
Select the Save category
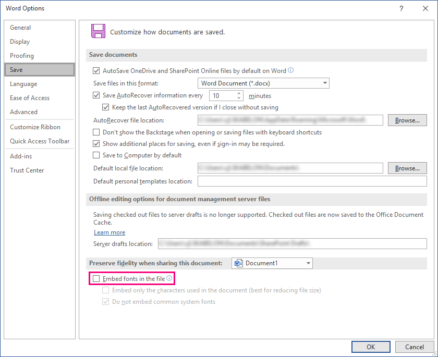(40, 69)
